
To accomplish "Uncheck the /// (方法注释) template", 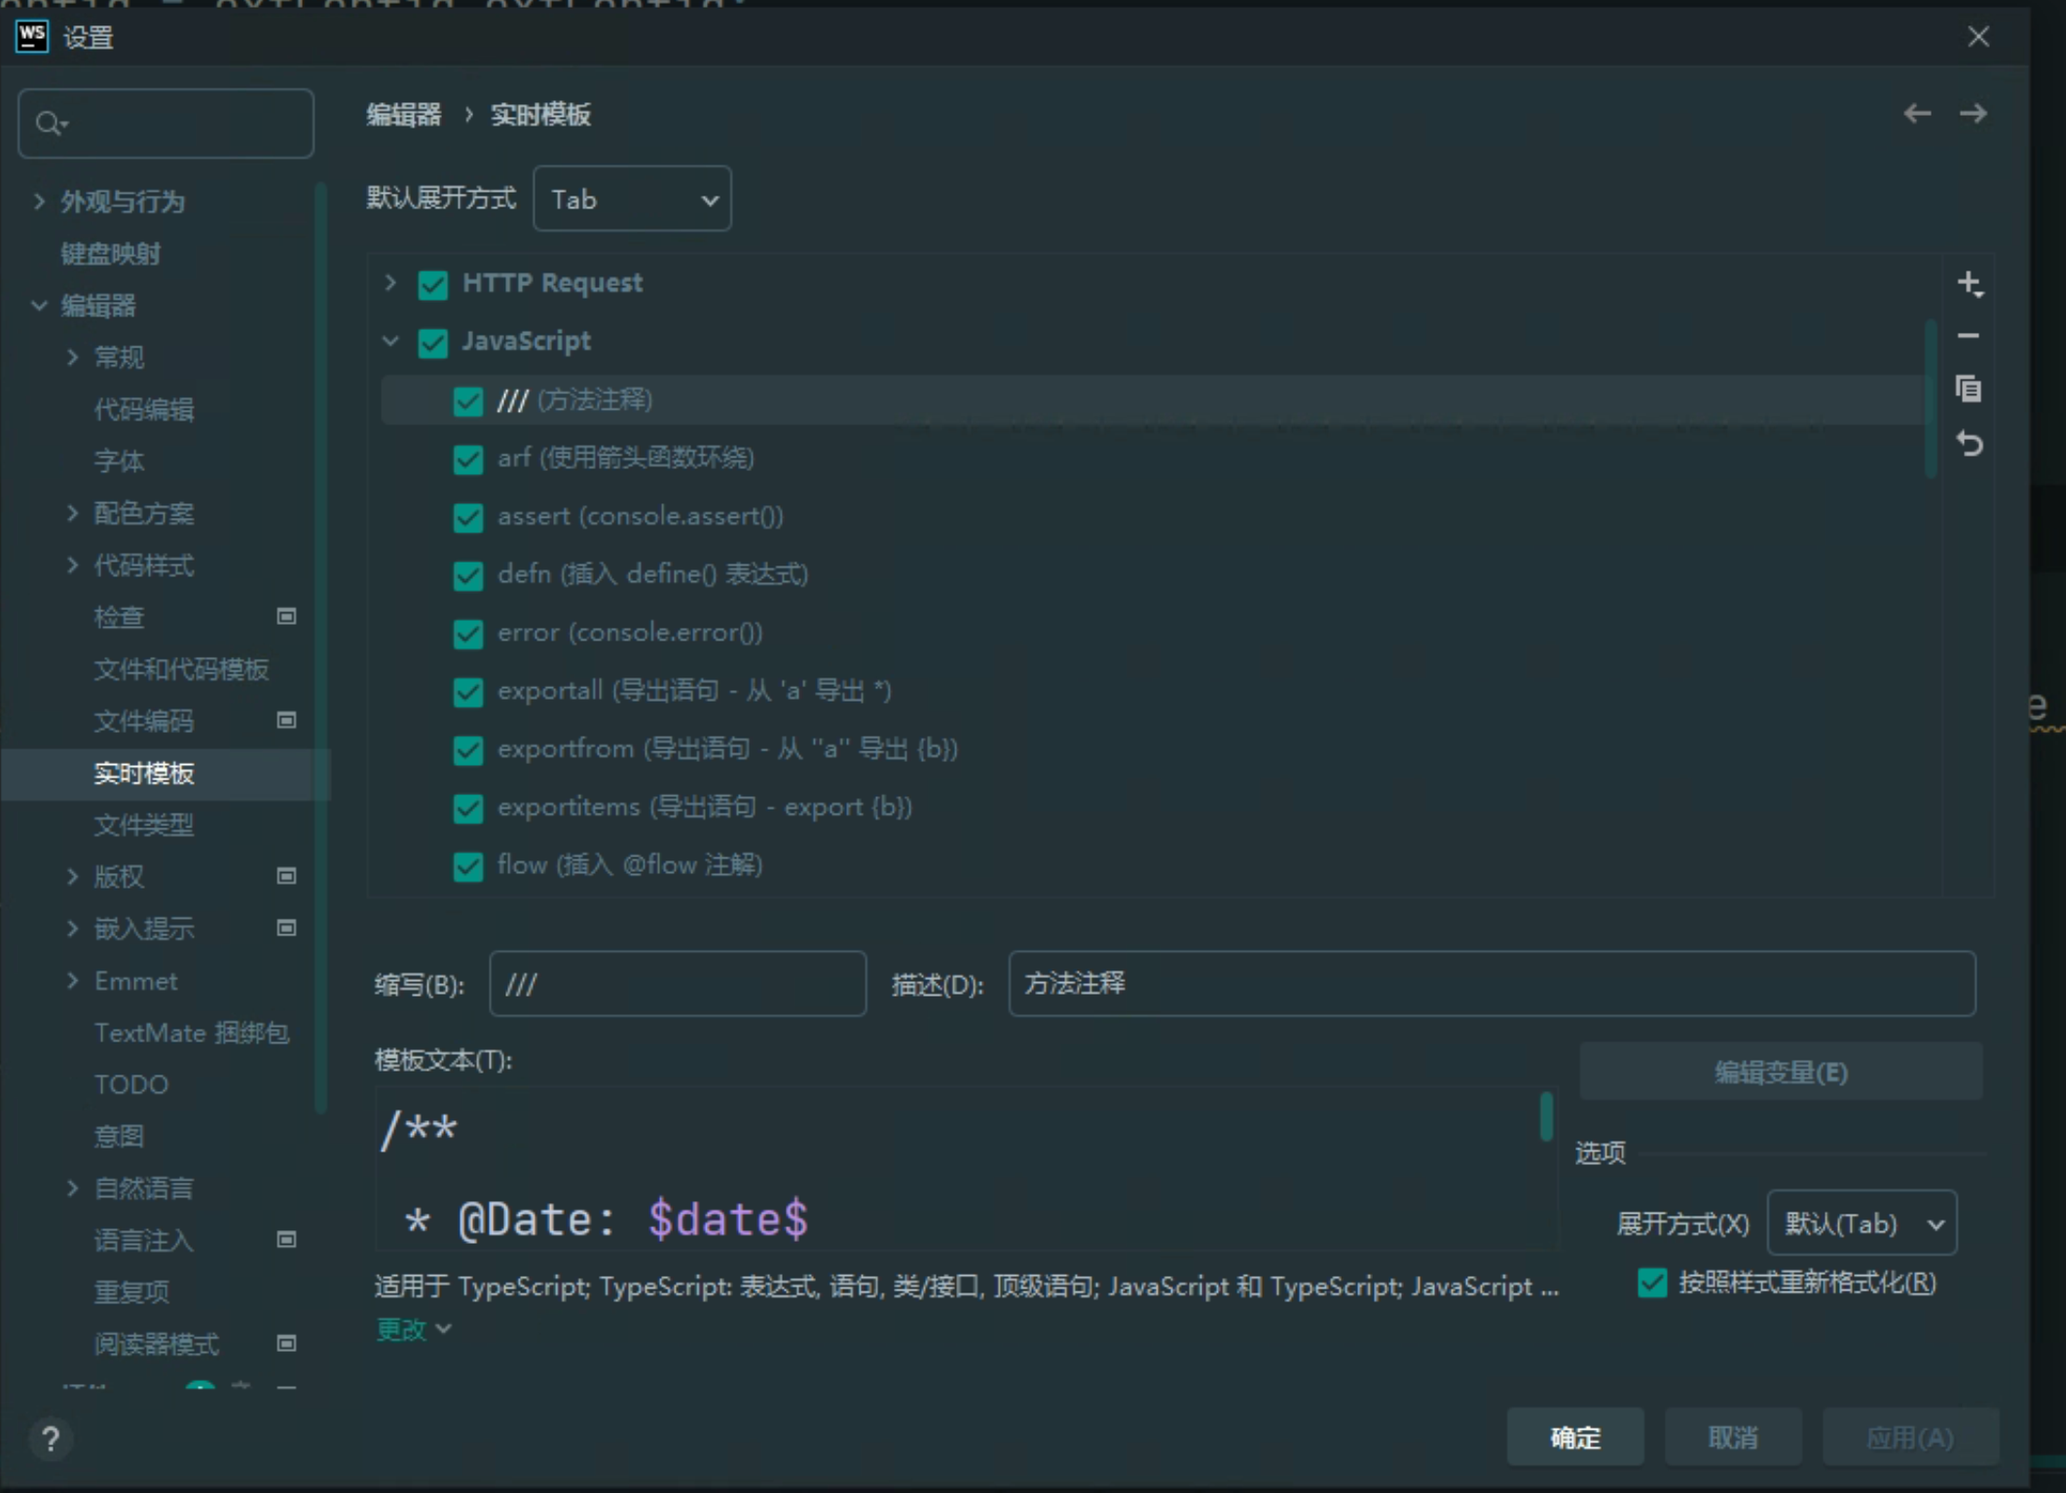I will pos(468,401).
